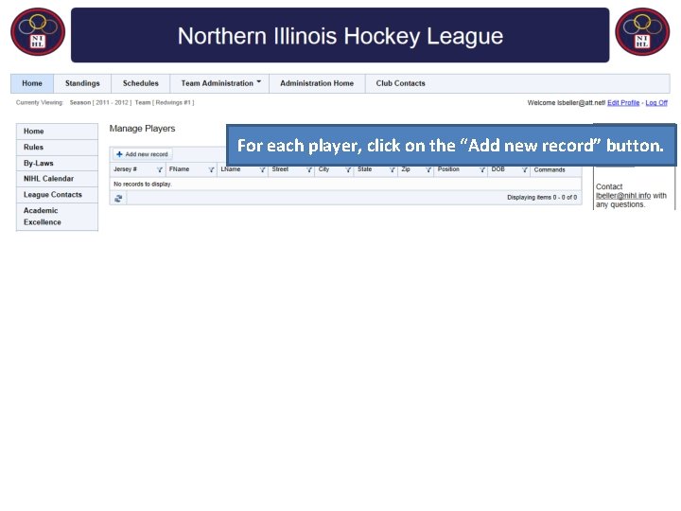Screen dimensions: 681x511
Task: Open the Club Contacts tab
Action: click(x=400, y=83)
